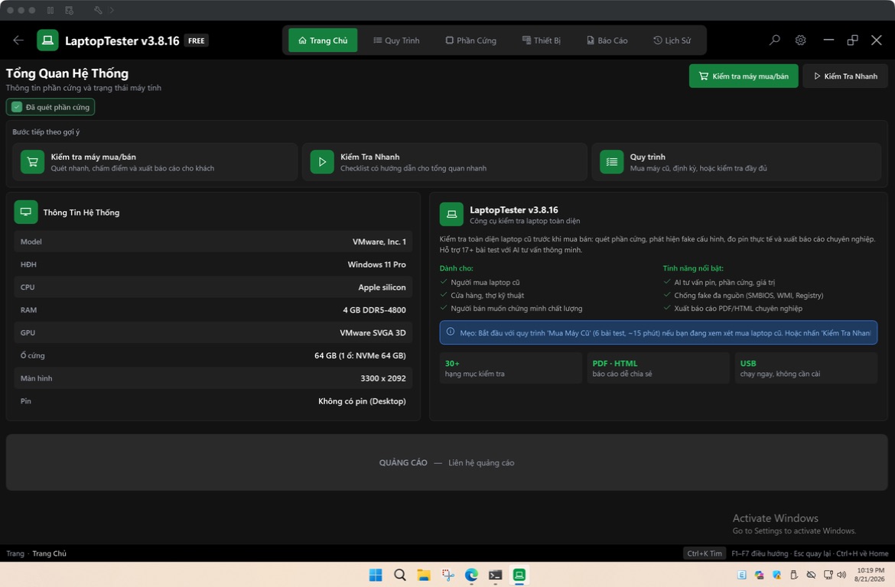The image size is (895, 587).
Task: Open the 'Quy trình' suggestion card
Action: (737, 162)
